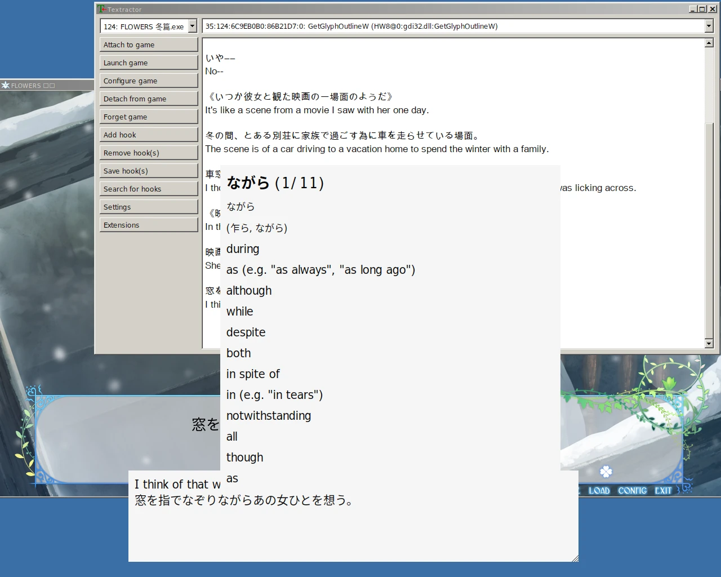This screenshot has width=721, height=577.
Task: Open Textractor Extensions
Action: 149,225
